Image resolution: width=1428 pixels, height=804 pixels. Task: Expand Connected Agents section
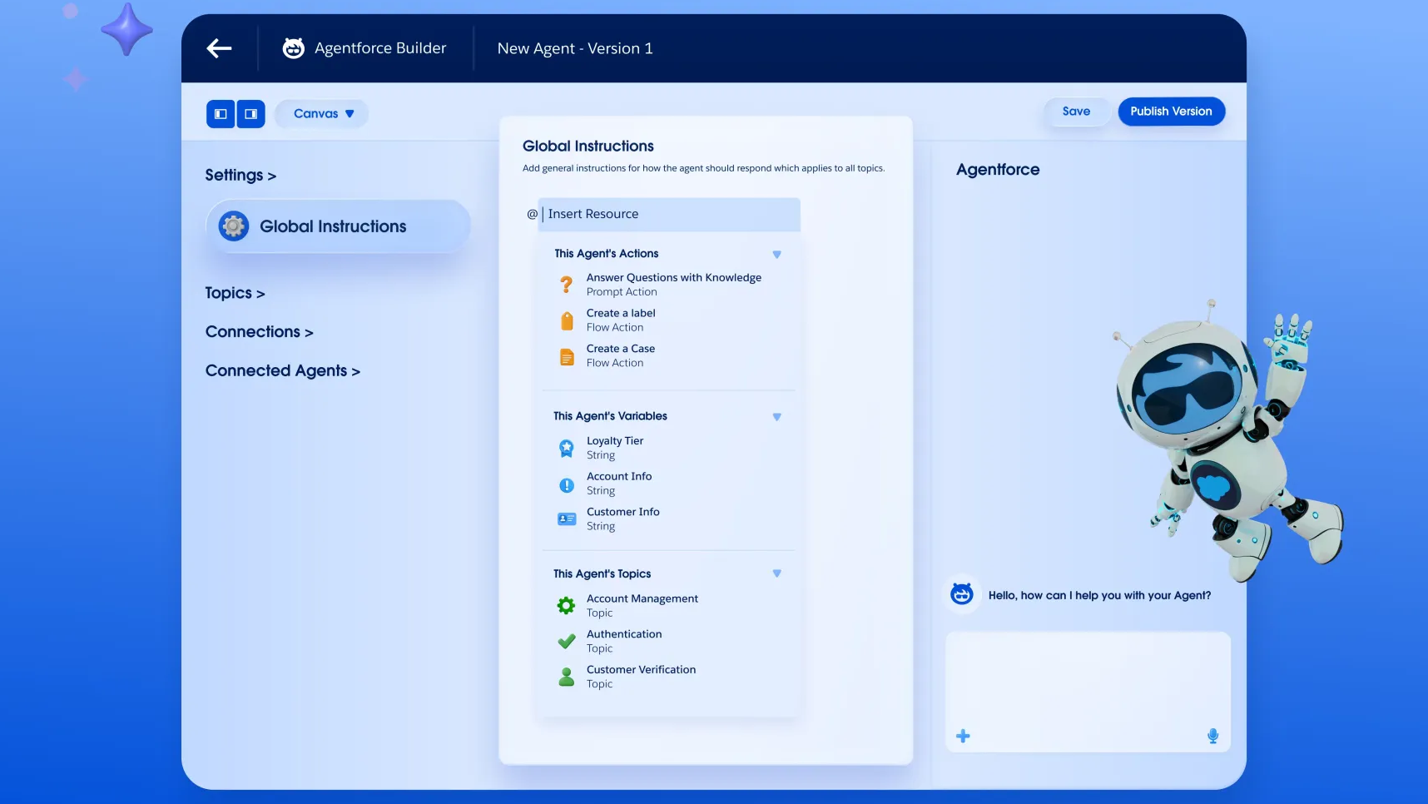pyautogui.click(x=282, y=371)
